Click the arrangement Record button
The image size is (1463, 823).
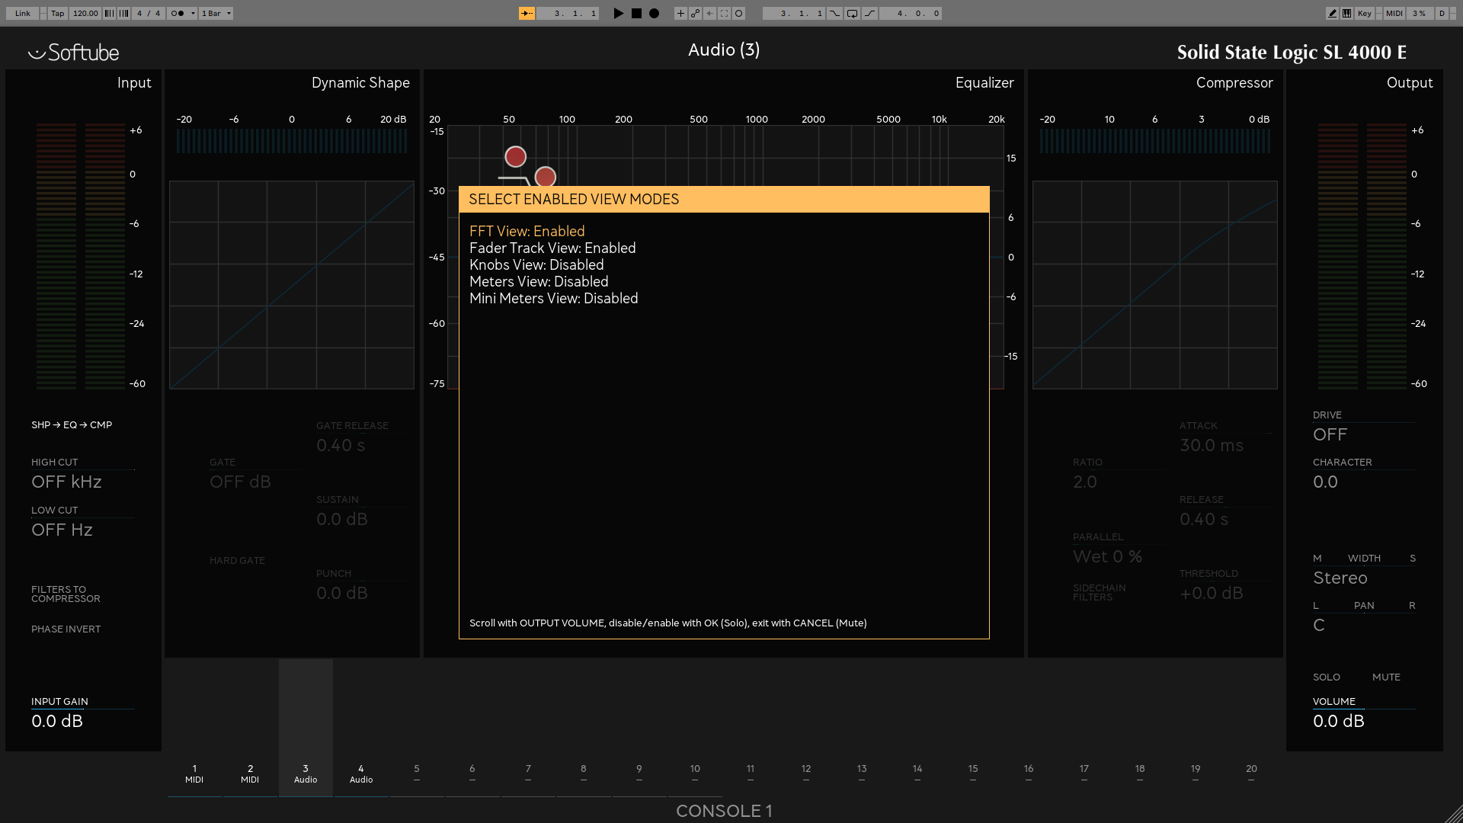[x=654, y=13]
